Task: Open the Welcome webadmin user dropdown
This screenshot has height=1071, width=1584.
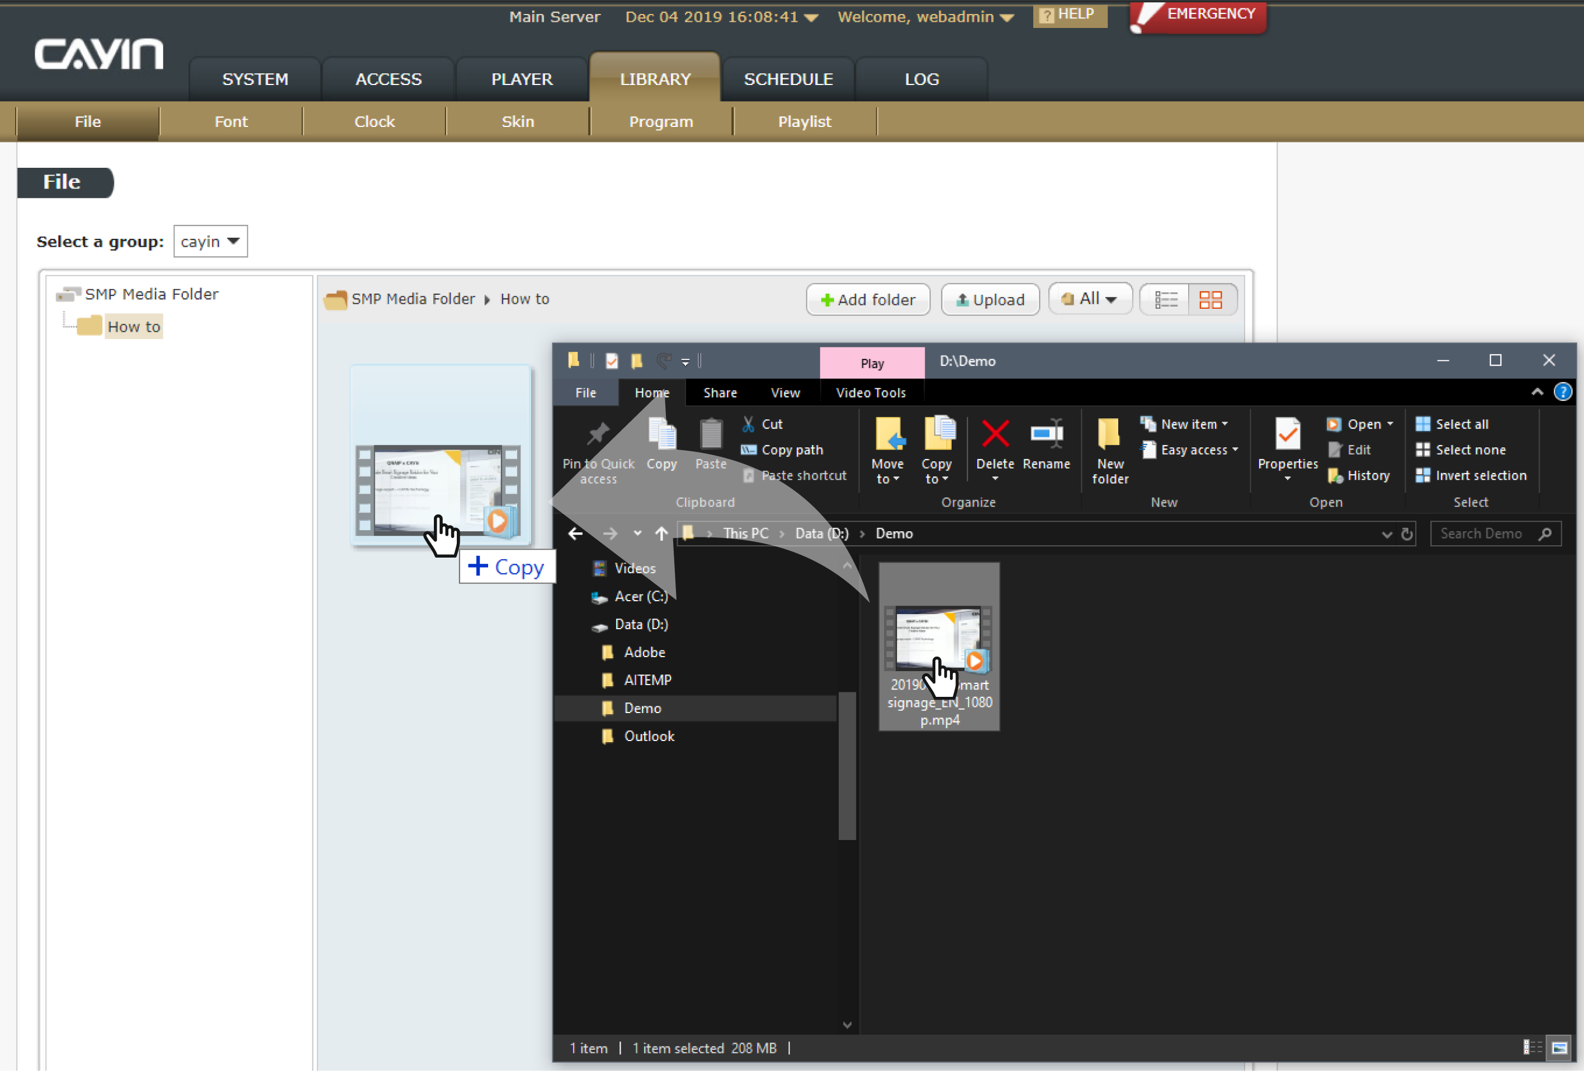Action: 1006,18
